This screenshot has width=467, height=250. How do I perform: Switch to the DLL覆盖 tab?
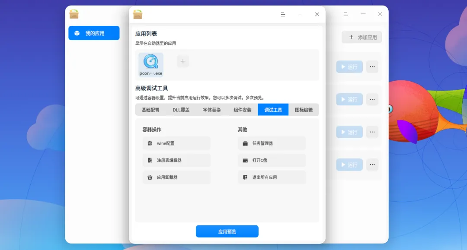coord(181,110)
